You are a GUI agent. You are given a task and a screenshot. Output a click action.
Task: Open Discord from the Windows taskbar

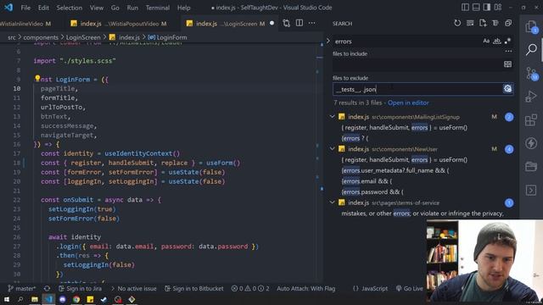point(62,299)
